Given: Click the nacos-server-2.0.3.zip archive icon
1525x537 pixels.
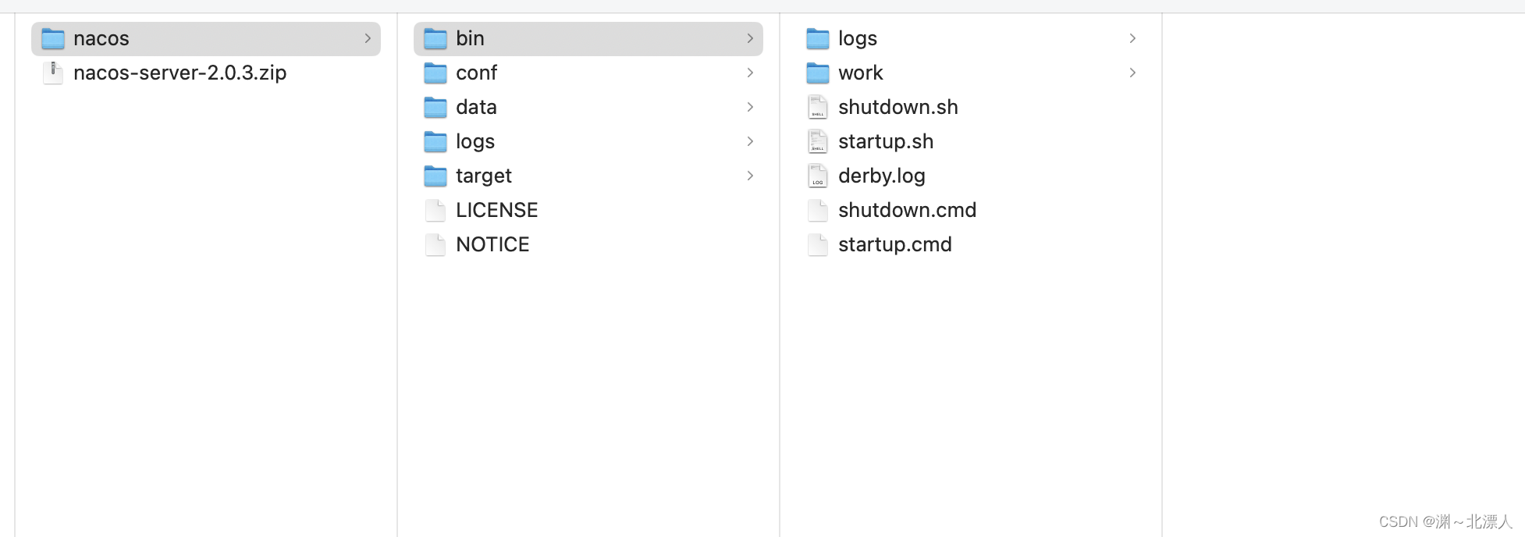Looking at the screenshot, I should pyautogui.click(x=52, y=73).
